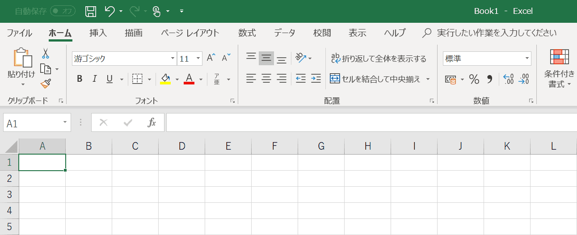Viewport: 577px width, 235px height.
Task: Open the ファイル tab
Action: 19,33
